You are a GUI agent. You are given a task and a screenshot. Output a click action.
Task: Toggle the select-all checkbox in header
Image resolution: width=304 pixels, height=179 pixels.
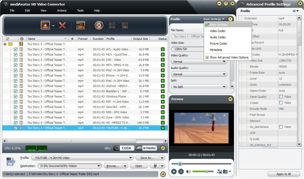pyautogui.click(x=7, y=39)
